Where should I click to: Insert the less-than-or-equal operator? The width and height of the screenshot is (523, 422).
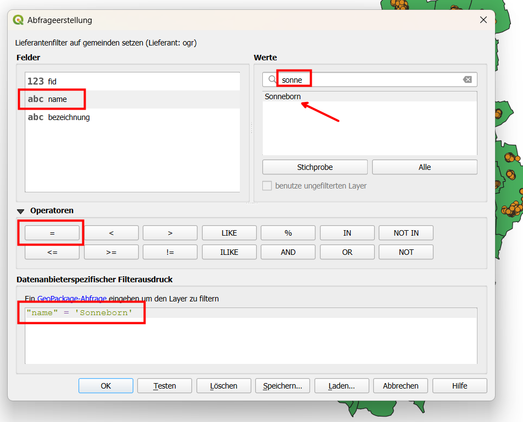click(x=52, y=252)
